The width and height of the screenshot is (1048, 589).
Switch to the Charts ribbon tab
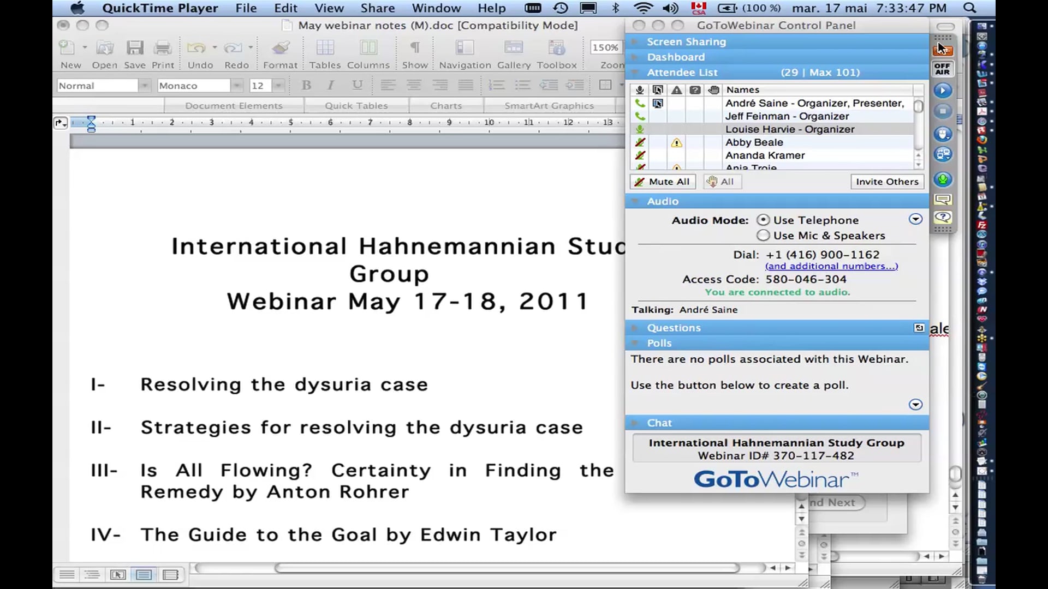pos(446,105)
